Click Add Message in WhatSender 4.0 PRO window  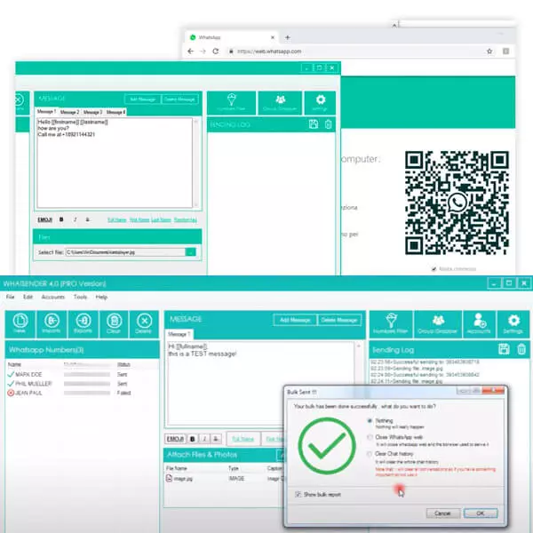pyautogui.click(x=295, y=320)
